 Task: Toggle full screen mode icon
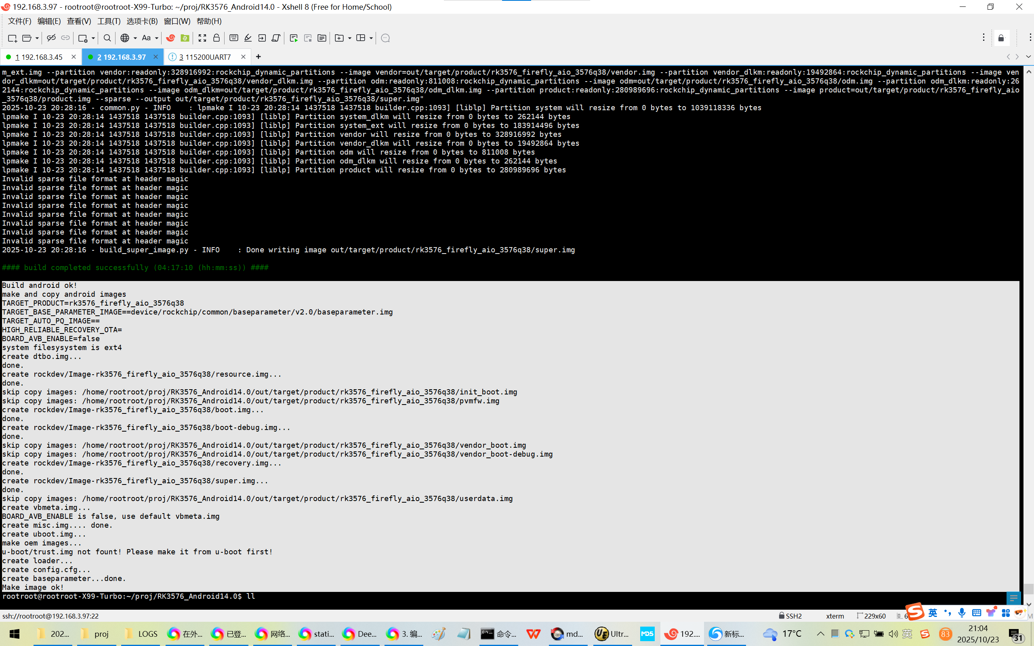tap(202, 38)
